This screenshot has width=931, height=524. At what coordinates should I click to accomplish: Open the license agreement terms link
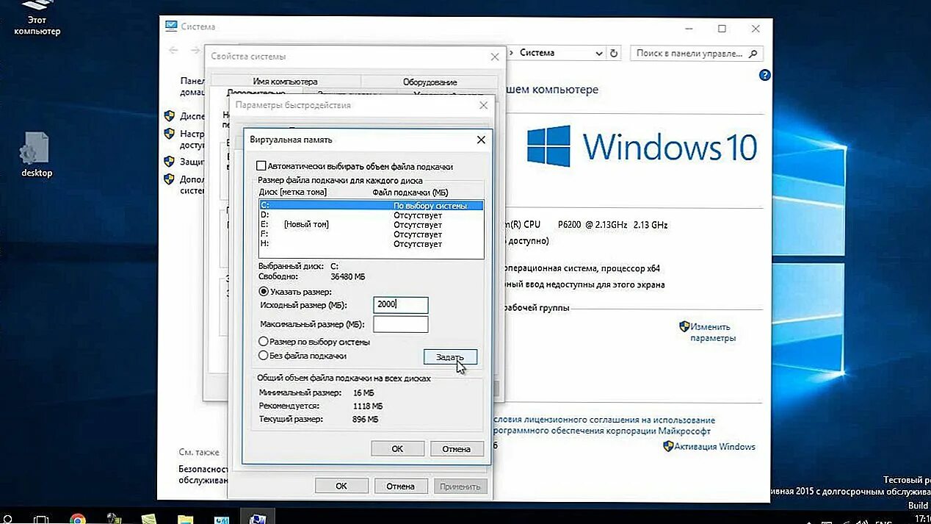pyautogui.click(x=602, y=426)
